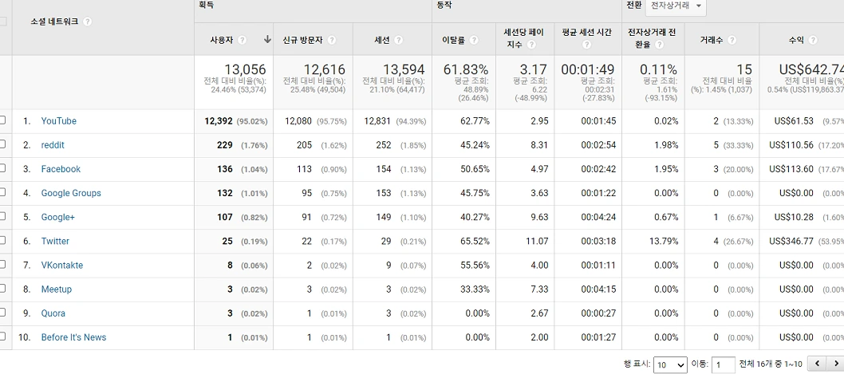This screenshot has height=374, width=844.
Task: Tick the Before It's News checkbox
Action: coord(2,337)
